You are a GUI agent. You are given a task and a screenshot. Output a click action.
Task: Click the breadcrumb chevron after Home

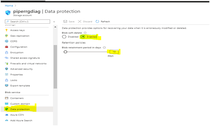tap(15, 6)
